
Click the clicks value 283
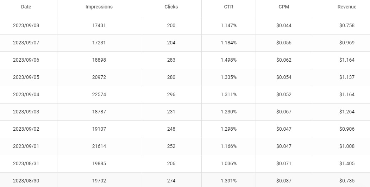[x=171, y=60]
